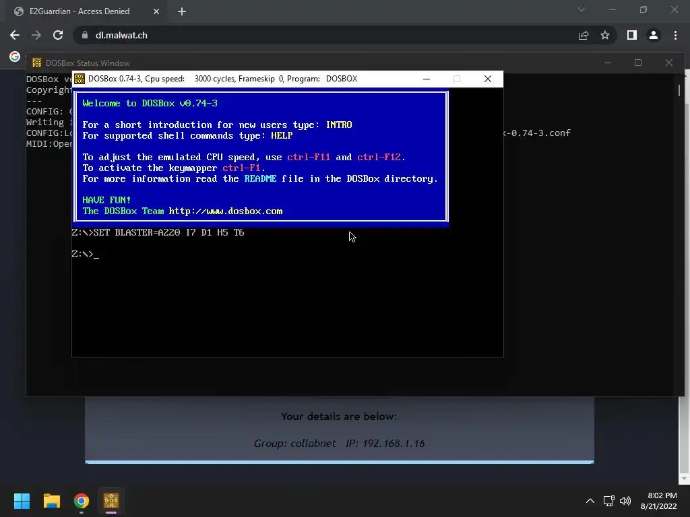Image resolution: width=690 pixels, height=517 pixels.
Task: Maximize the DOSBox Status Window
Action: 638,63
